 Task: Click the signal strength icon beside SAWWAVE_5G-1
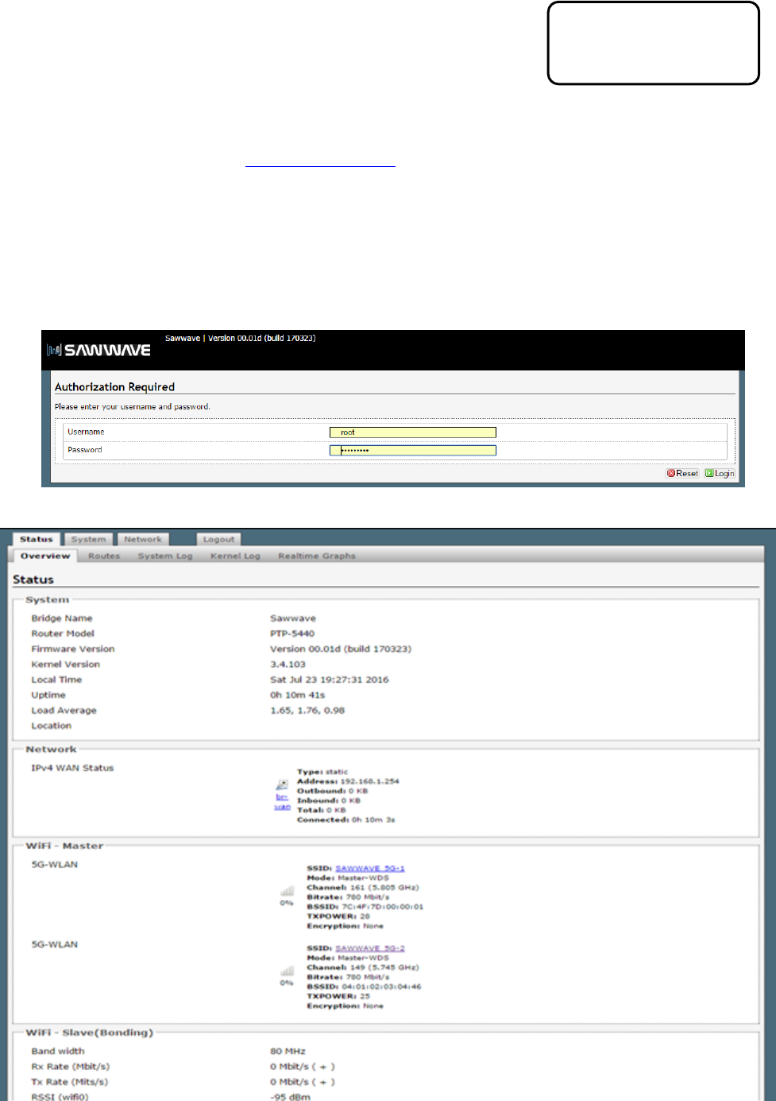287,891
